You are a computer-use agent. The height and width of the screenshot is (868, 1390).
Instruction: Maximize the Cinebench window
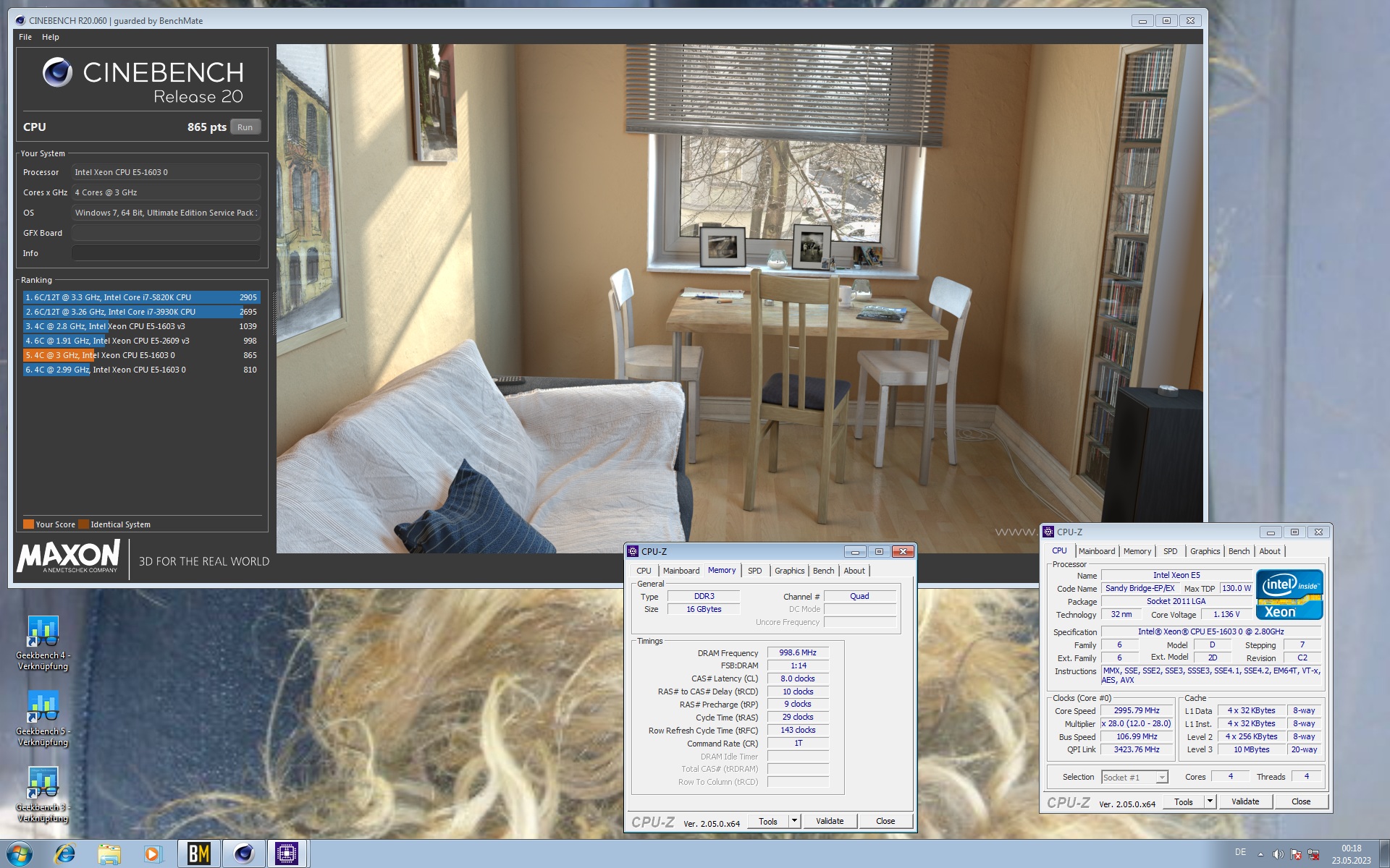point(1166,20)
